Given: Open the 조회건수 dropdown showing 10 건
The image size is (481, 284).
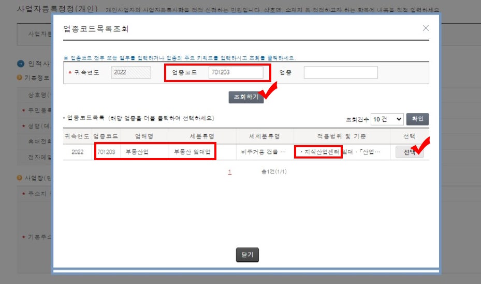Looking at the screenshot, I should coord(387,119).
